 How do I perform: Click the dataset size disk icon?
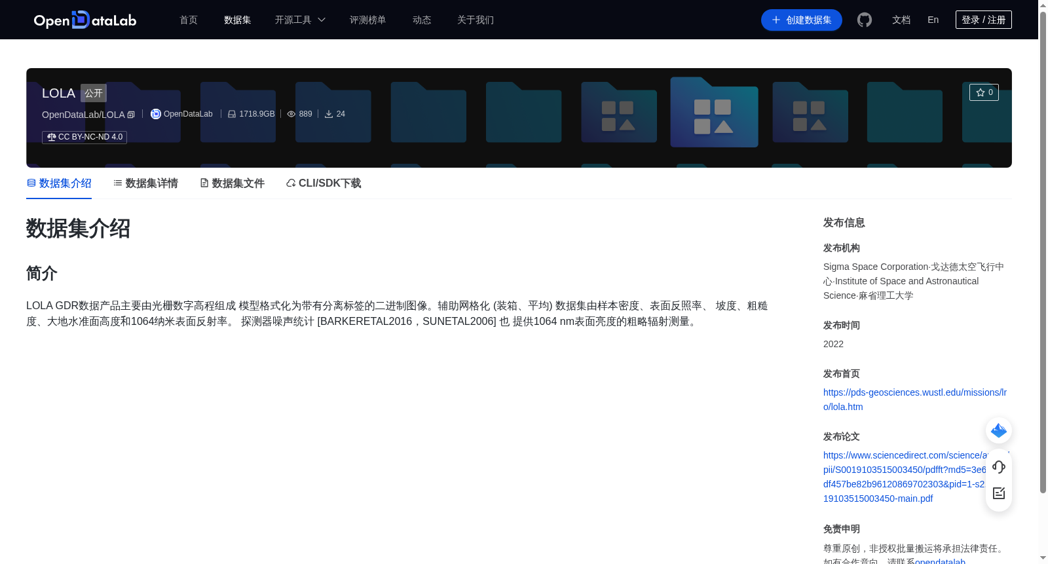coord(232,114)
